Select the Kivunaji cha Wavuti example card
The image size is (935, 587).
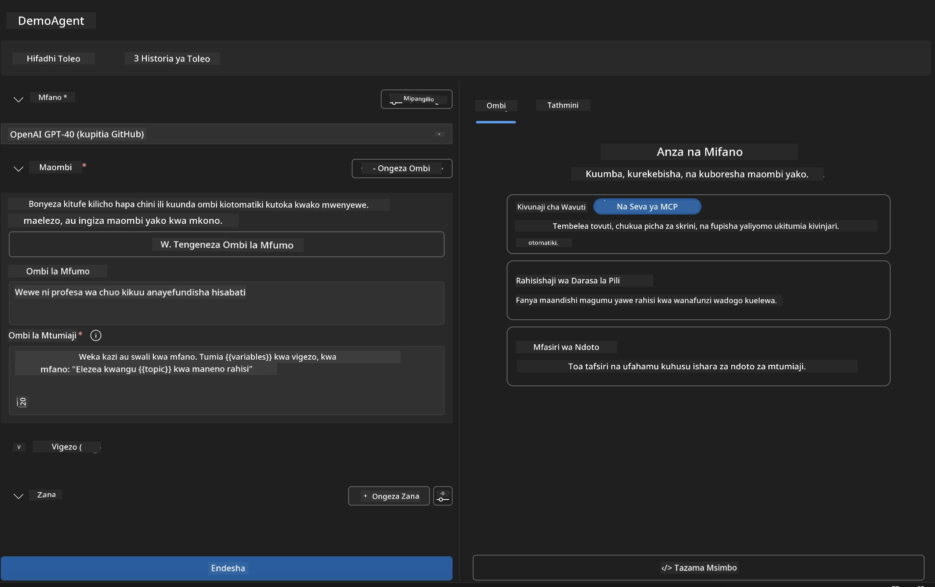[x=698, y=224]
